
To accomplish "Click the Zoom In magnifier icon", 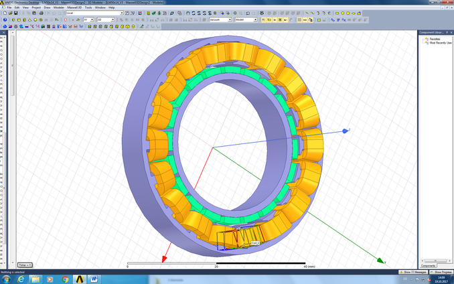I will [x=236, y=13].
